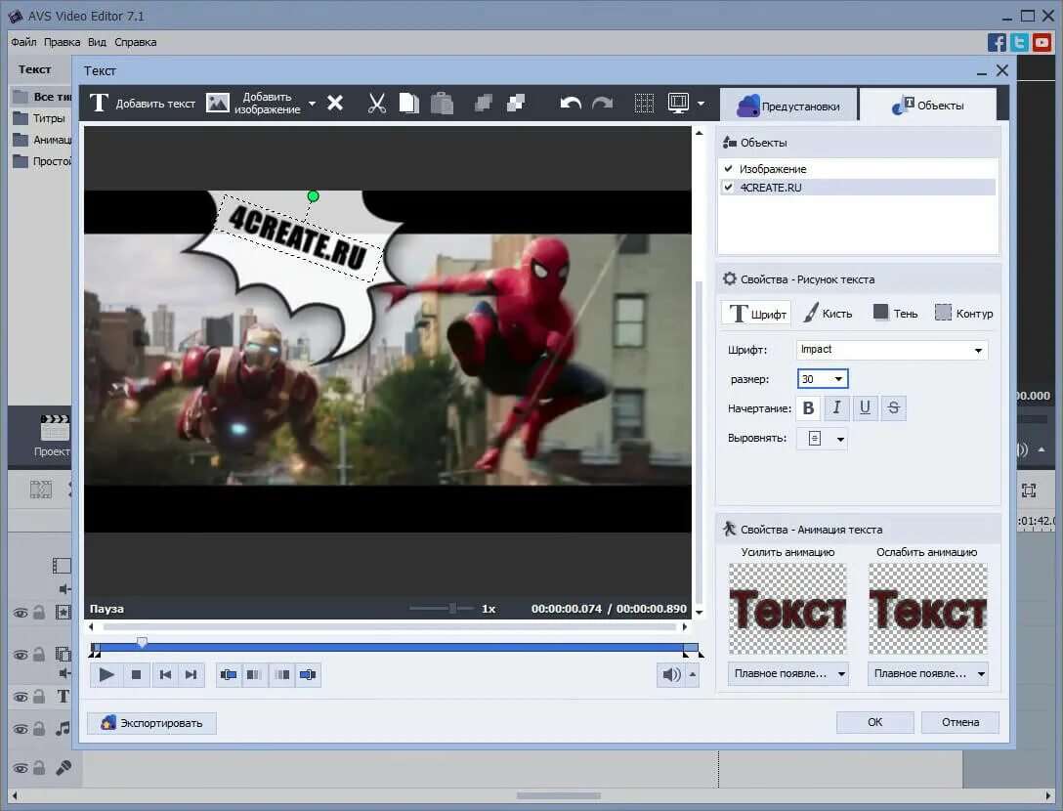The image size is (1063, 811).
Task: Click the OK button
Action: click(874, 722)
